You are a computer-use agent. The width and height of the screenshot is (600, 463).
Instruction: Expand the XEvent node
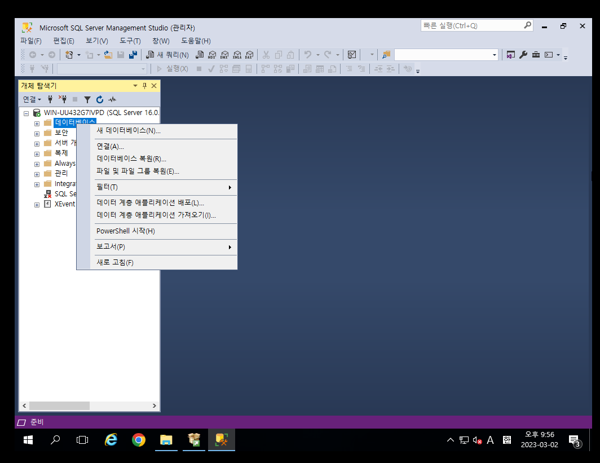[x=37, y=205]
